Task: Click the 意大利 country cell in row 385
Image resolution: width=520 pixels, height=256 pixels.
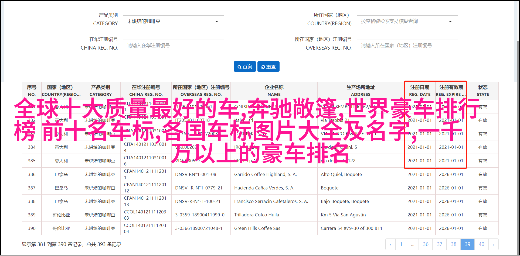Action: 61,161
